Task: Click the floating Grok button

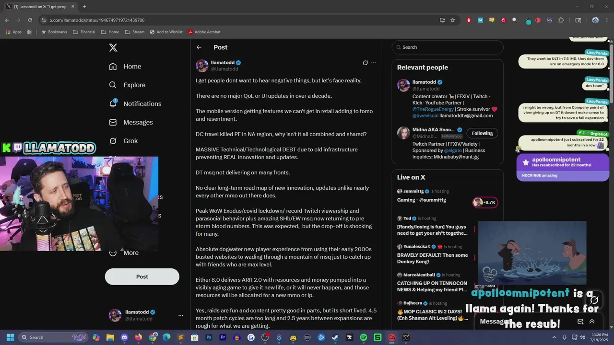Action: pyautogui.click(x=594, y=300)
